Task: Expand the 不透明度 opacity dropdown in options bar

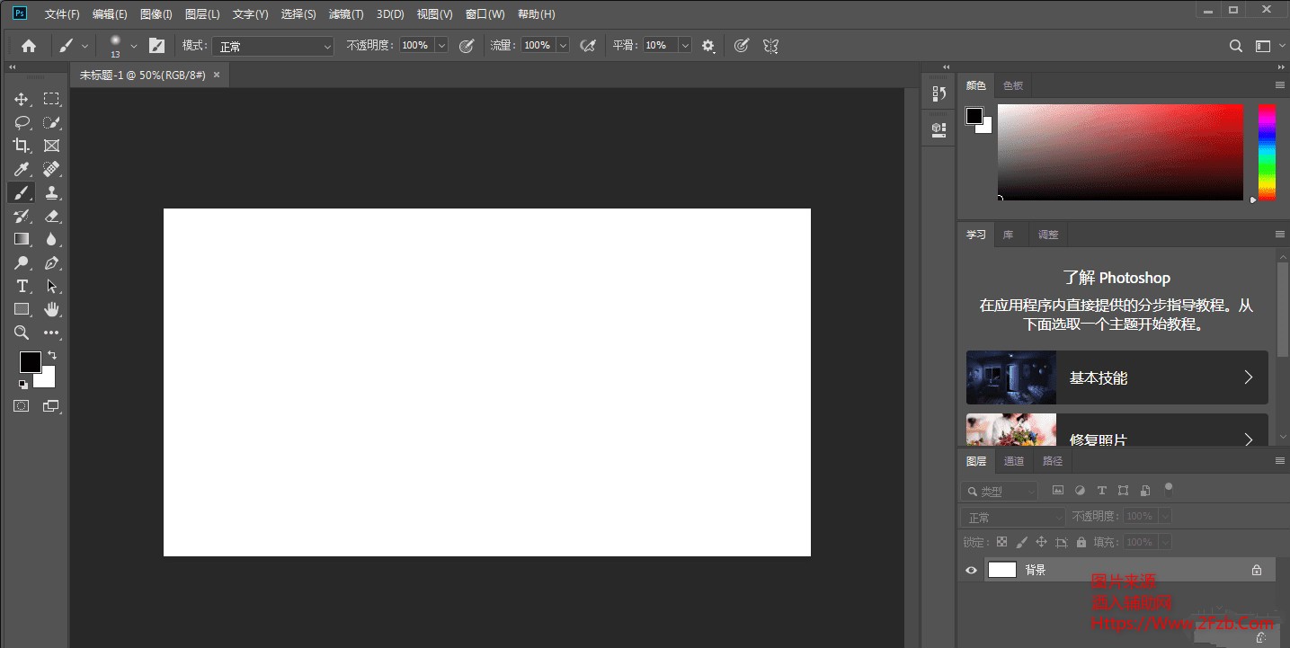Action: click(x=441, y=45)
